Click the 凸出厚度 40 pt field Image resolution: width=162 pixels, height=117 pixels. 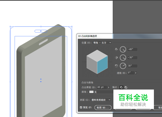[x=102, y=87]
